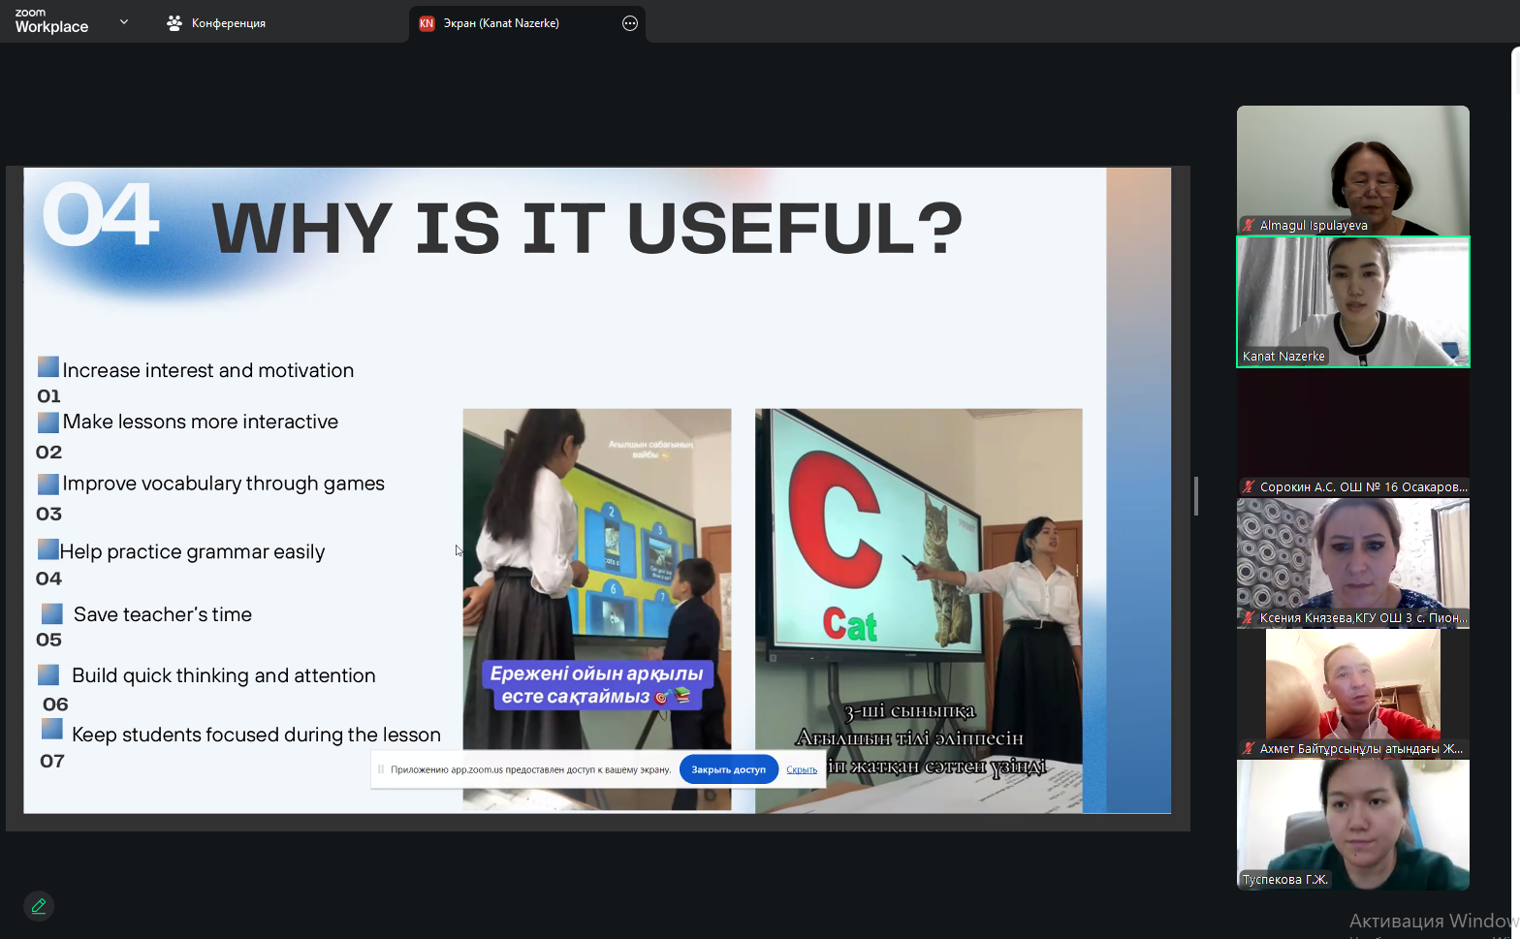Click the KN avatar badge on the tab

[427, 23]
